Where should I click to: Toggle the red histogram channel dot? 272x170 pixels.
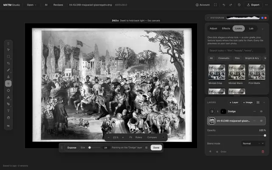265,18
